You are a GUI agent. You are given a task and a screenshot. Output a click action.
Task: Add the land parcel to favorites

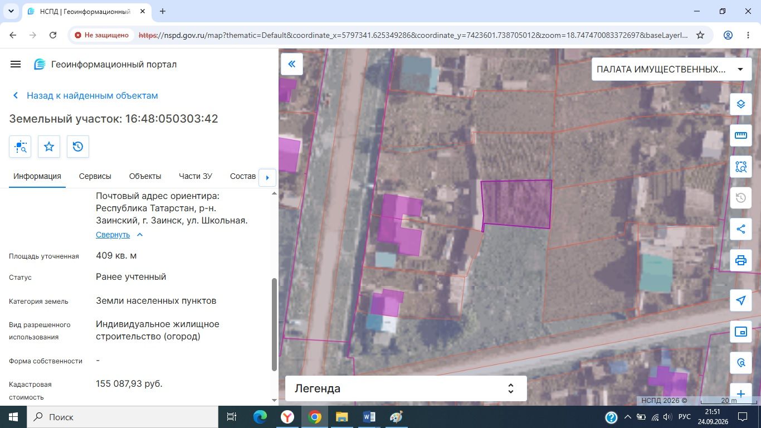(49, 147)
